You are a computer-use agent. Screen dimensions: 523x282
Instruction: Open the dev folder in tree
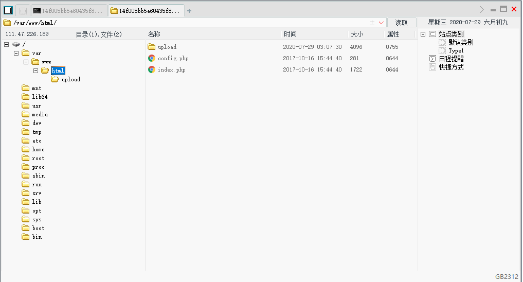point(32,123)
